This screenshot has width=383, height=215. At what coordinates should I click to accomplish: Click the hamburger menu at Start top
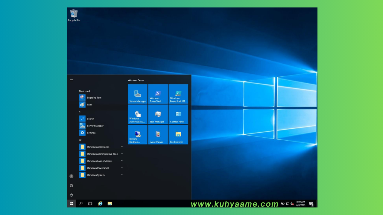(x=72, y=80)
